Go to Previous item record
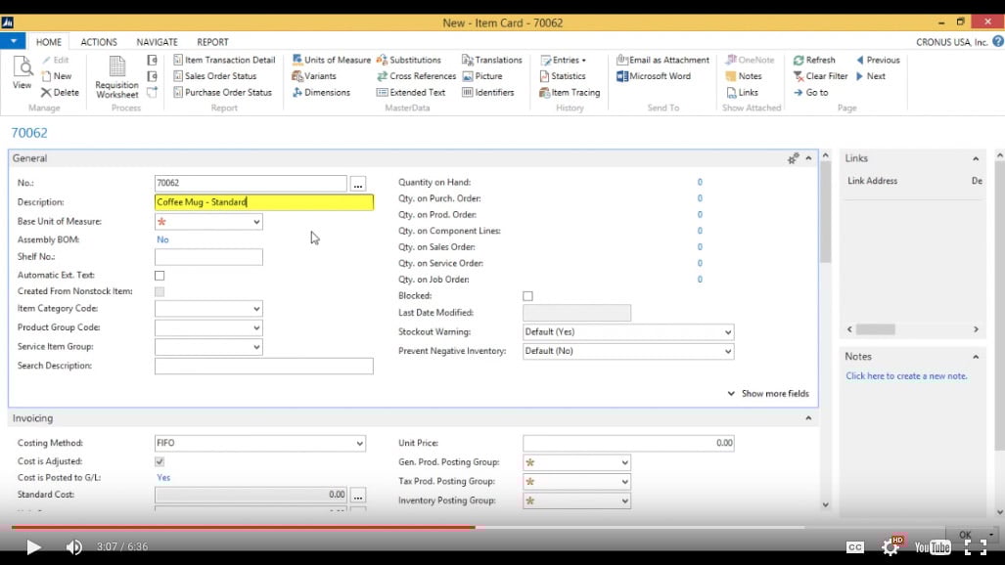Screen dimensions: 1005x565 click(x=878, y=60)
